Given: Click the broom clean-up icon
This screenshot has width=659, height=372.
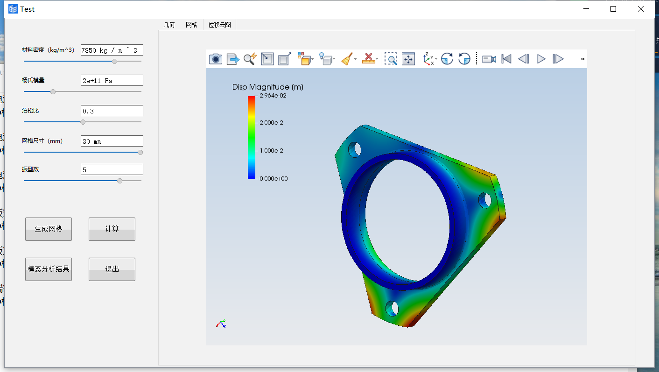Looking at the screenshot, I should (348, 59).
